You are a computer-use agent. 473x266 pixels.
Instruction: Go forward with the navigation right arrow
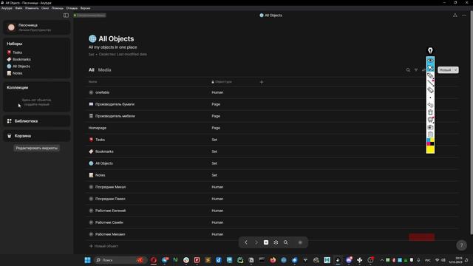point(256,242)
